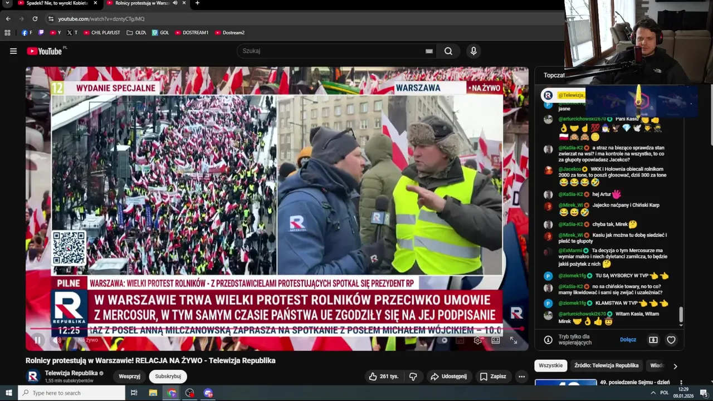Open the video player settings gear
Viewport: 713px width, 401px height.
point(477,340)
